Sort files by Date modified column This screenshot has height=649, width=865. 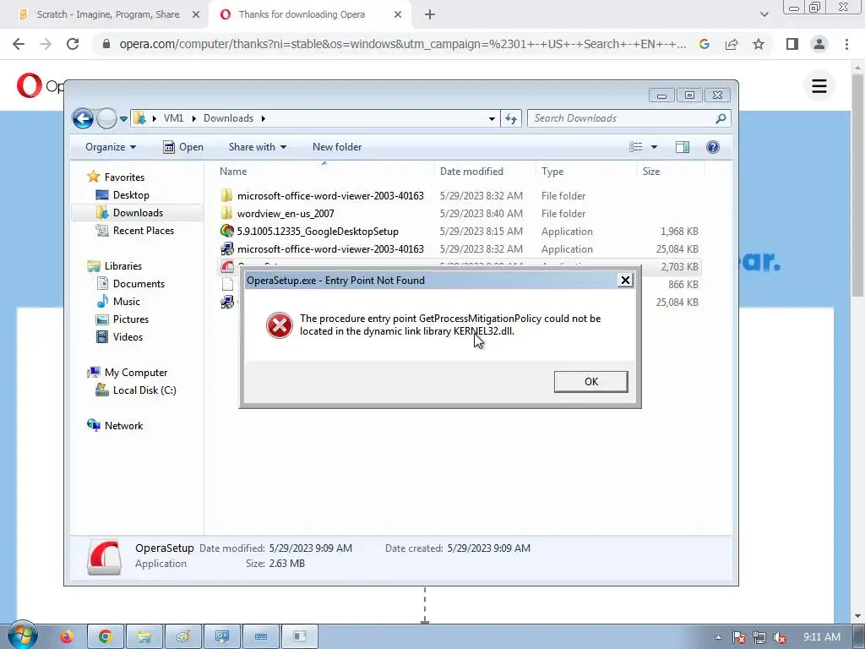(486, 171)
